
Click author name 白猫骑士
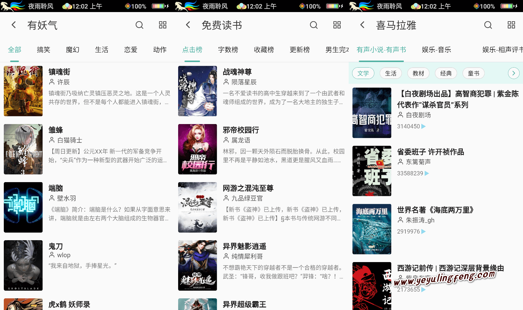coord(70,140)
